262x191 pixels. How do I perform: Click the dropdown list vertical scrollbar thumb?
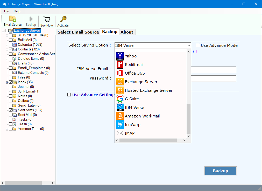click(x=188, y=119)
